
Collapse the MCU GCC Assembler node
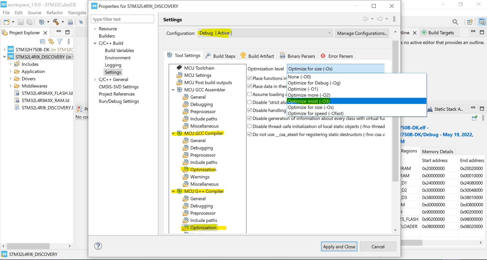[x=173, y=90]
